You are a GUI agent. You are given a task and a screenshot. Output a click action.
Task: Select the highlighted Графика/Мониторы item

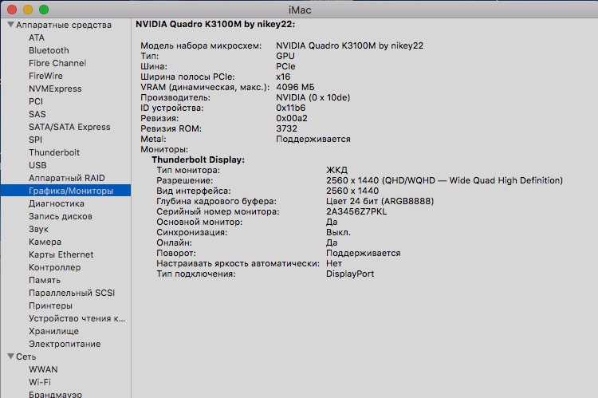click(65, 191)
